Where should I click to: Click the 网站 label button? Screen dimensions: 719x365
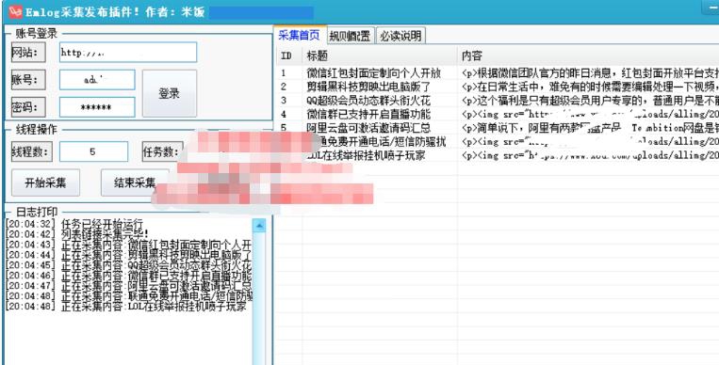coord(28,52)
